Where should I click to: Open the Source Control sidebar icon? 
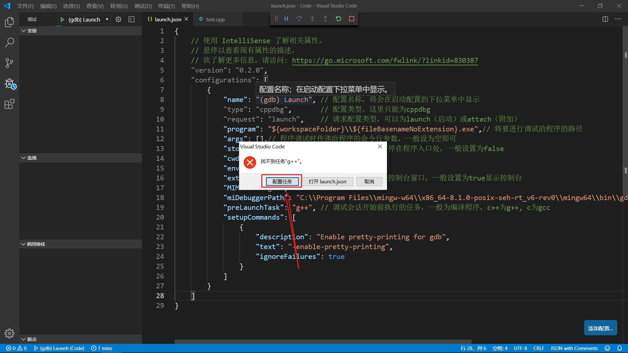point(9,63)
